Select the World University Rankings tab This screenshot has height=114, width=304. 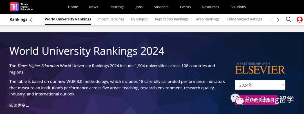(68, 19)
